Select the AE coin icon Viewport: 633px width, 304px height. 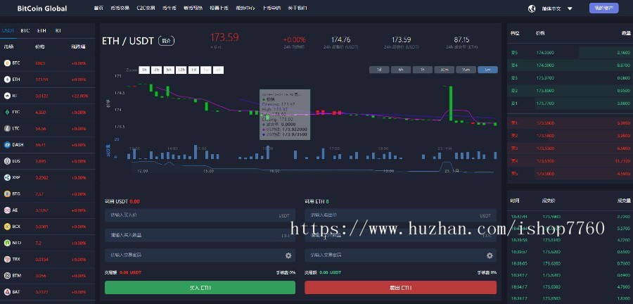tap(7, 210)
